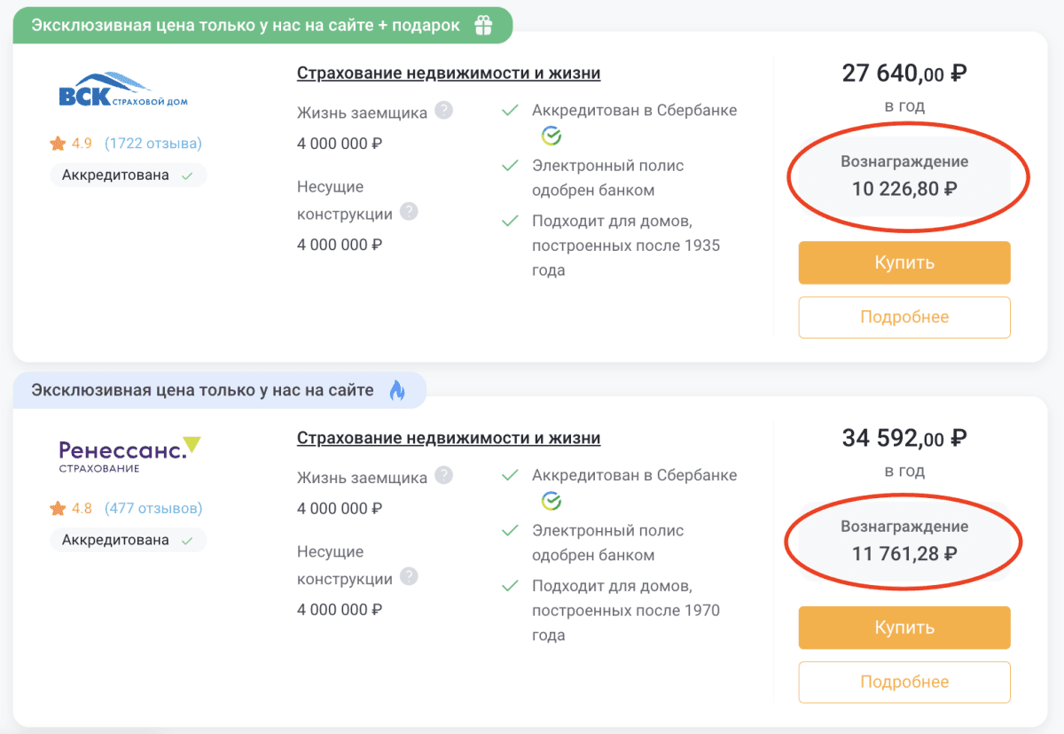The height and width of the screenshot is (734, 1064).
Task: Click the Вознаграждение 11 761,28 ₽ box
Action: pyautogui.click(x=904, y=540)
